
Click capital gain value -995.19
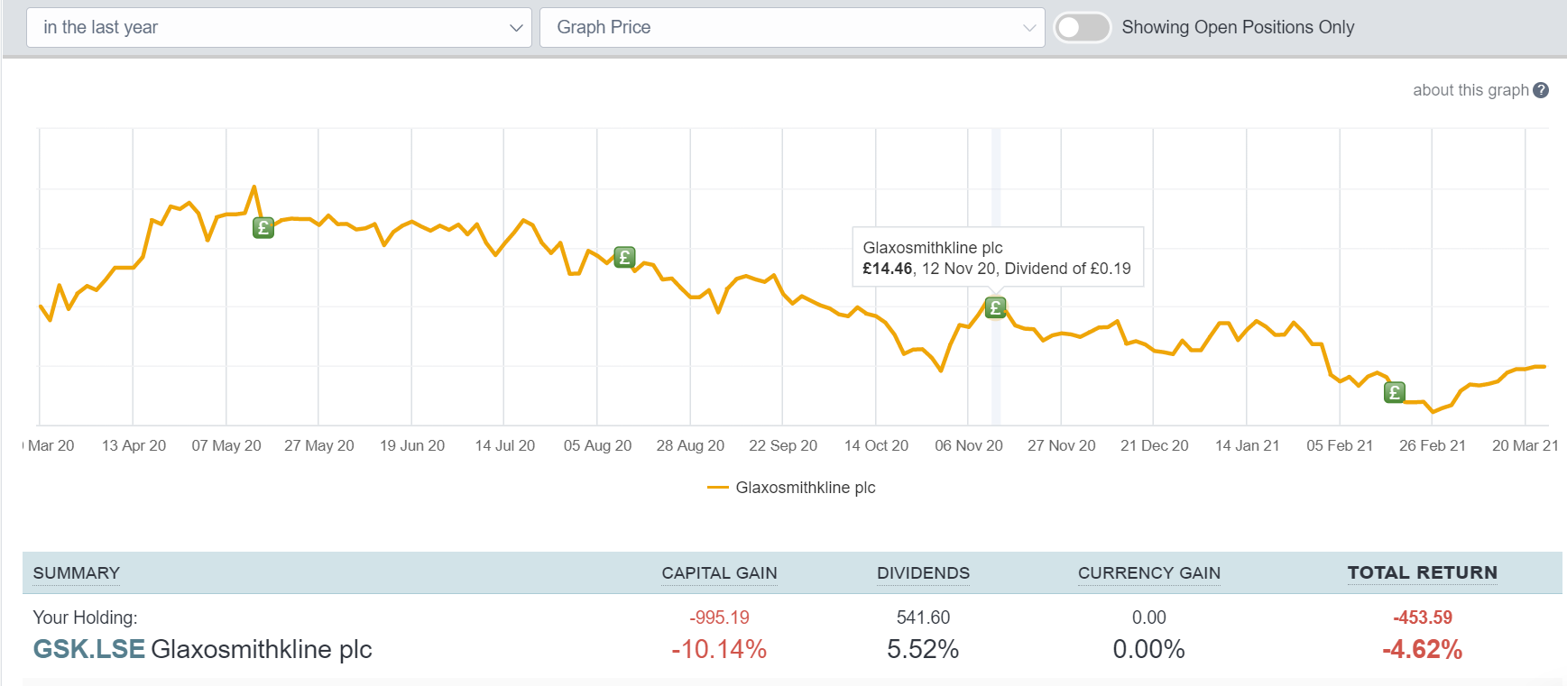[x=719, y=617]
